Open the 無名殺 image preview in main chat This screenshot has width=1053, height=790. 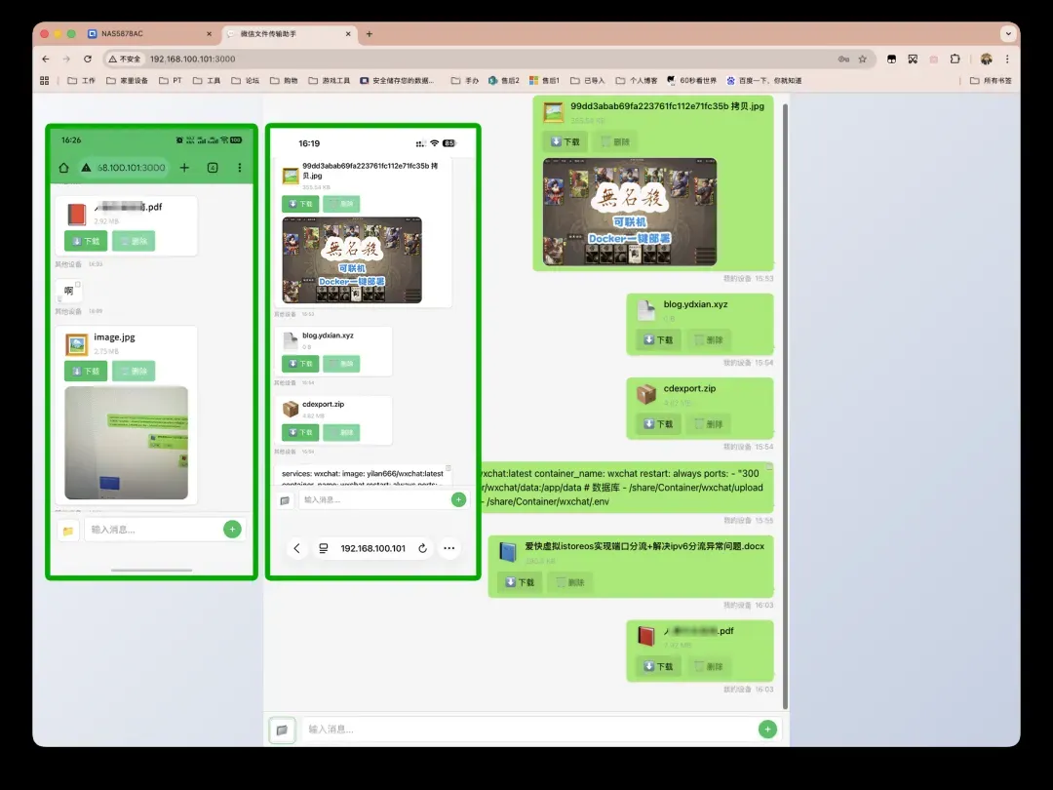[x=629, y=212]
